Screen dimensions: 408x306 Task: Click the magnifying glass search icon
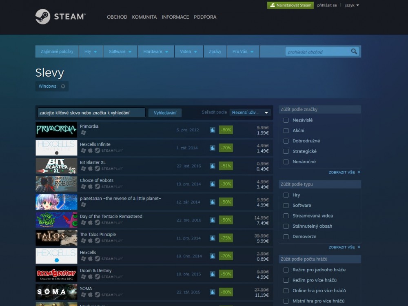[x=354, y=51]
